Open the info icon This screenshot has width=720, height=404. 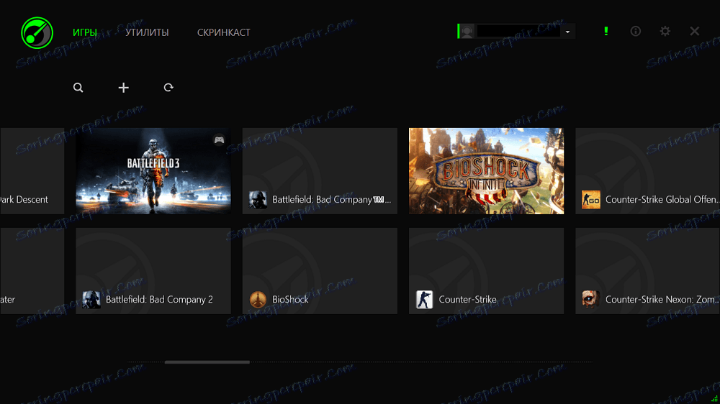tap(636, 31)
